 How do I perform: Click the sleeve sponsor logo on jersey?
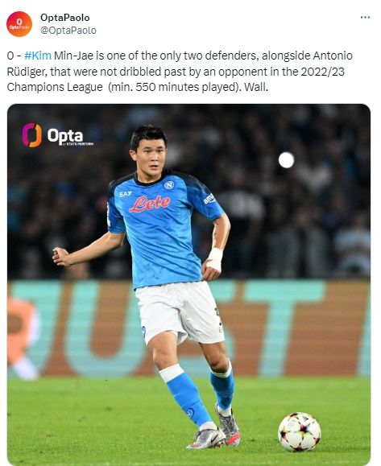point(209,199)
